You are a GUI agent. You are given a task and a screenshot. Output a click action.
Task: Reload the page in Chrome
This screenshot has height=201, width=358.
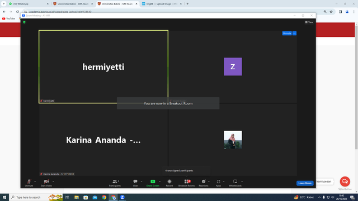(x=17, y=12)
